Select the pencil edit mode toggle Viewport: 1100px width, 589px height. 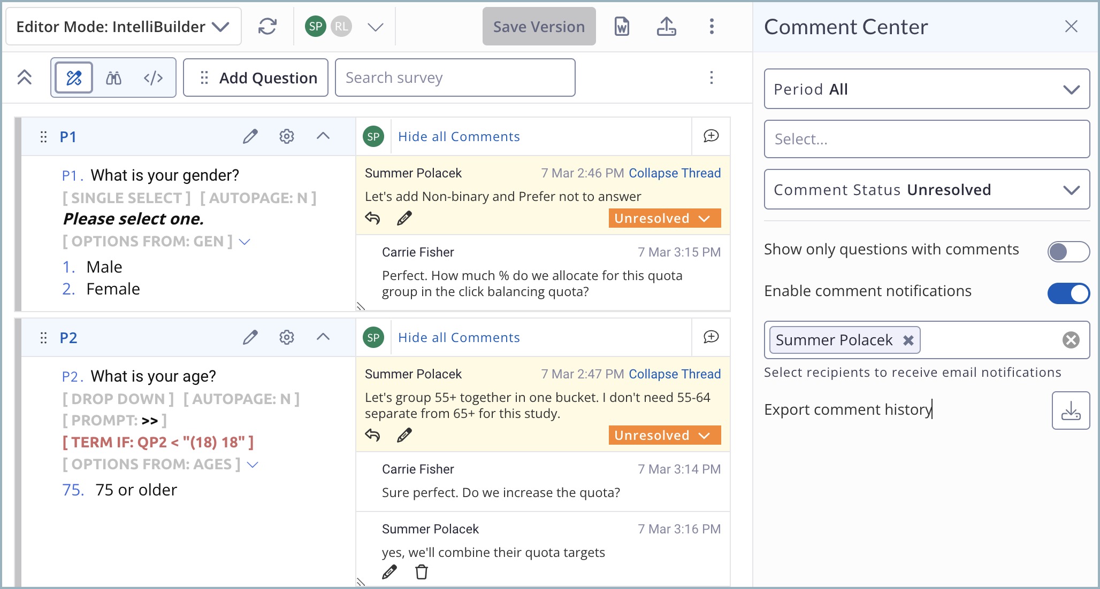(74, 78)
